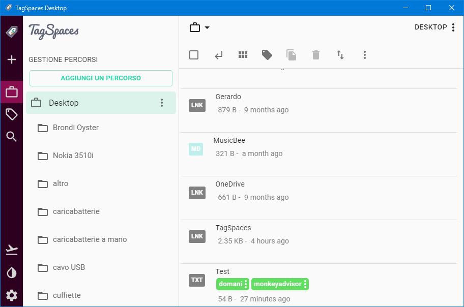
Task: Click the GESTIONE PERCORSI heading
Action: click(63, 60)
